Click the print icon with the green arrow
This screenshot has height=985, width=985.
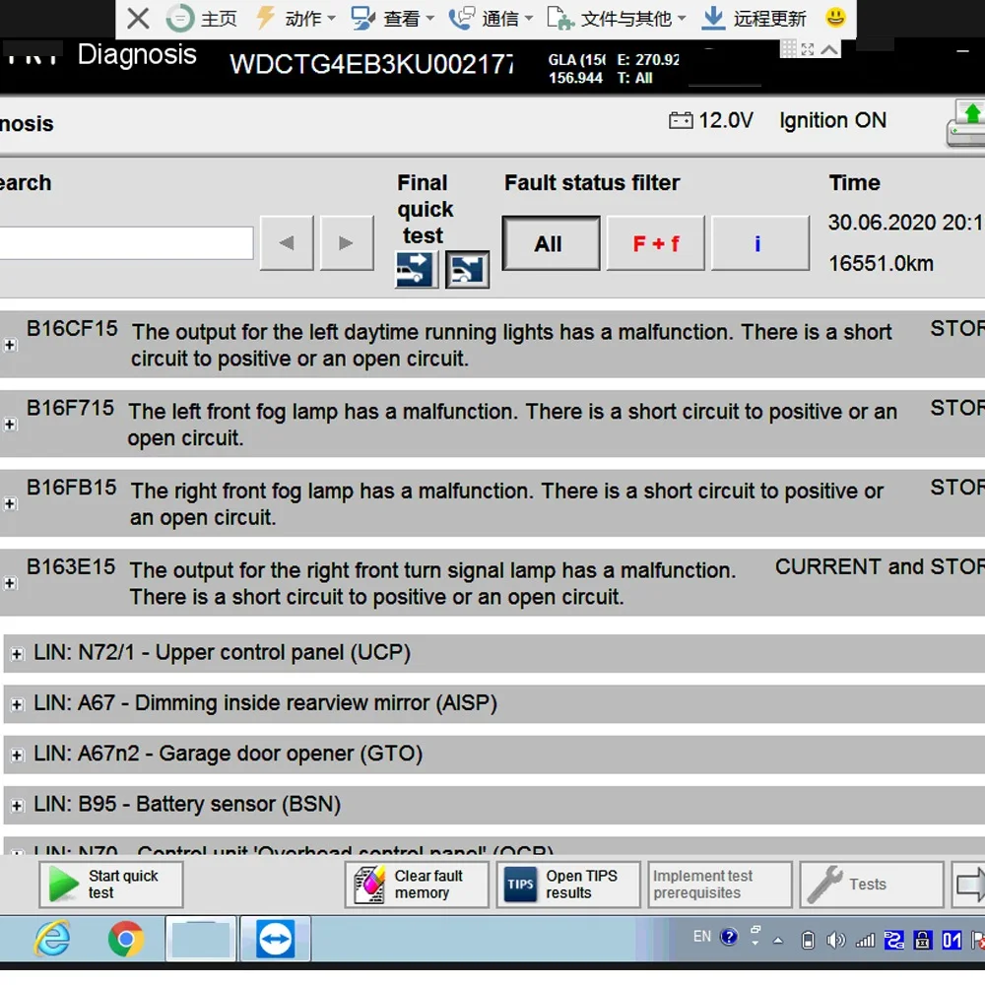pyautogui.click(x=966, y=124)
